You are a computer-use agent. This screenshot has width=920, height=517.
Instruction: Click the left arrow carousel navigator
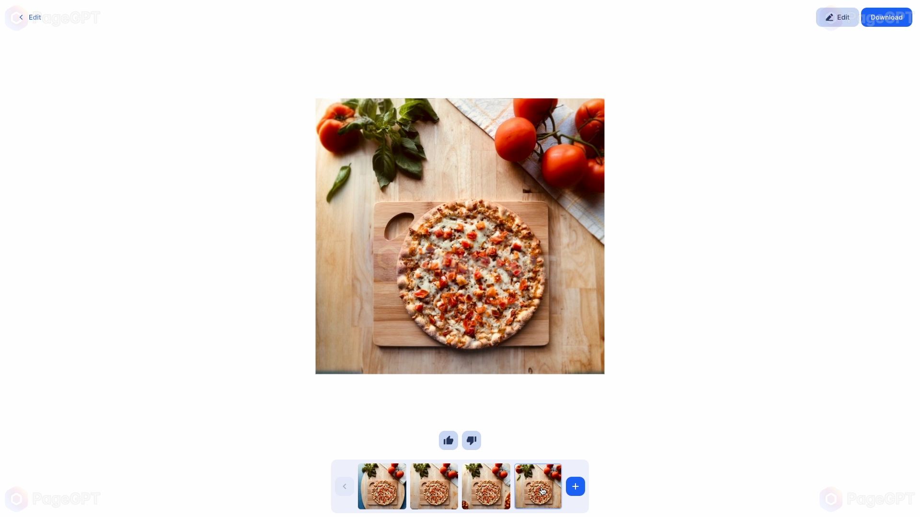coord(345,486)
